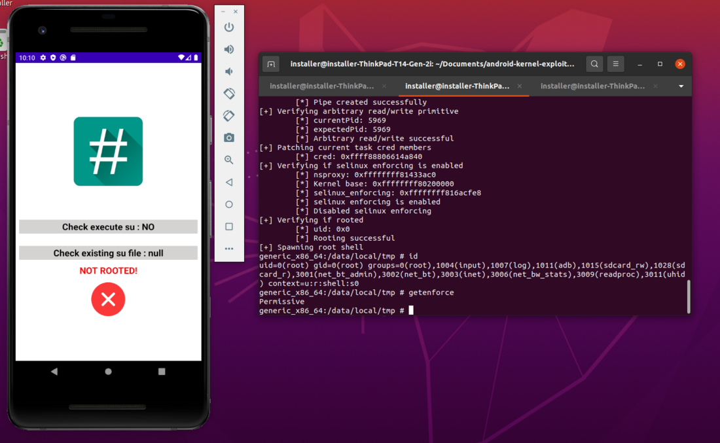
Task: Click the terminal window vertical scrollbar
Action: (x=689, y=296)
